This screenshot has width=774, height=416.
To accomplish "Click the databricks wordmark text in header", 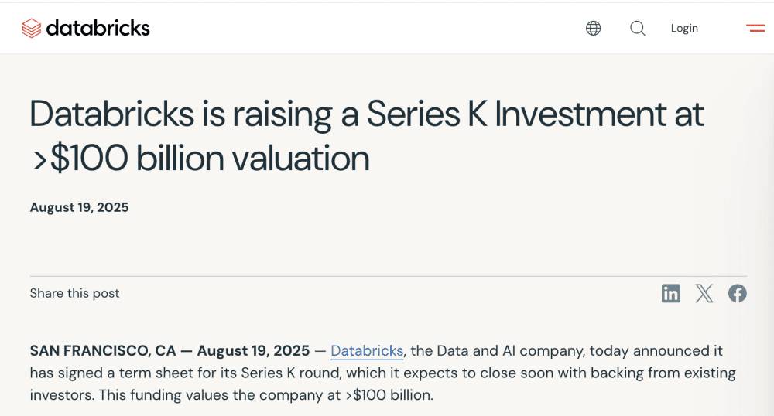I will 98,29.
